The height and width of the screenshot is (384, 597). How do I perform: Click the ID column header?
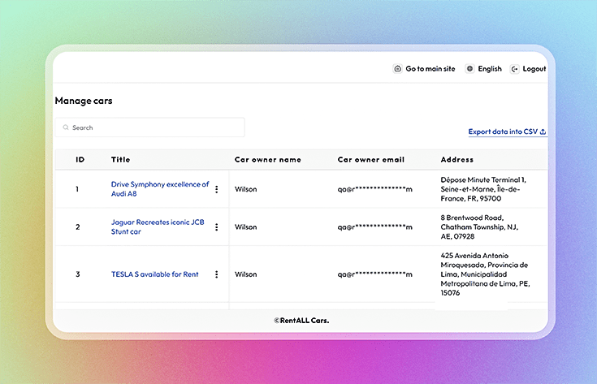tap(80, 159)
